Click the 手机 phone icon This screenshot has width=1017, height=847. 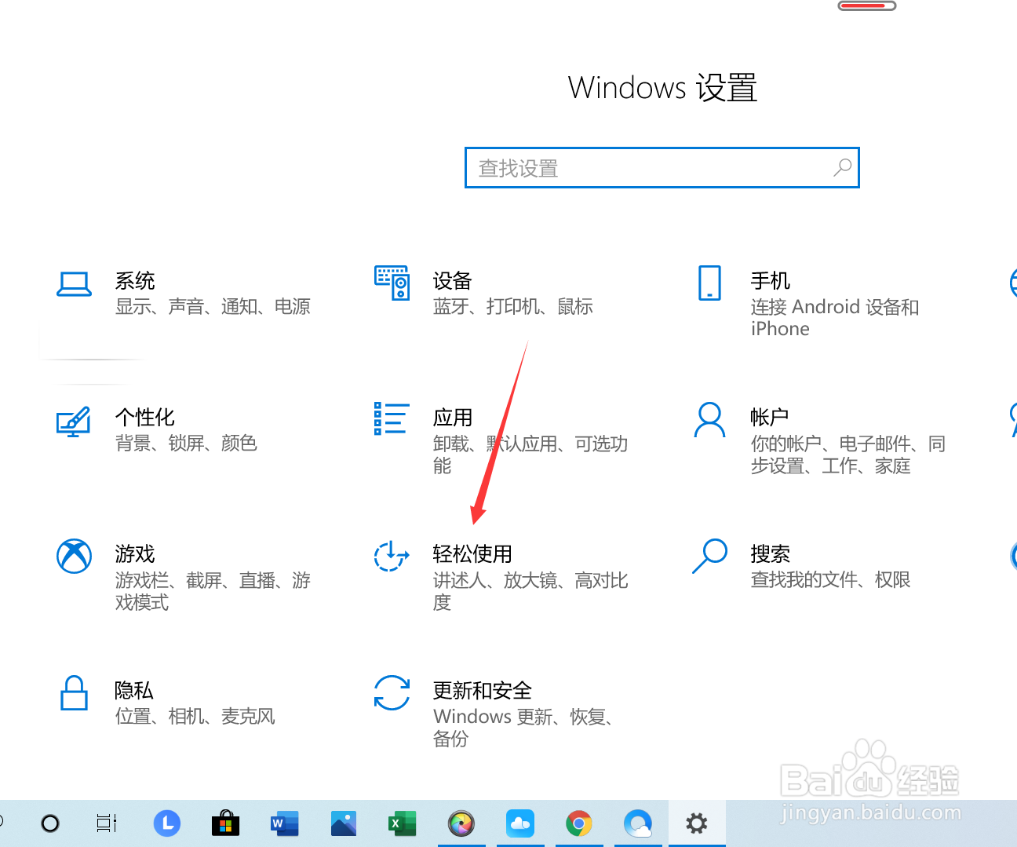tap(709, 283)
